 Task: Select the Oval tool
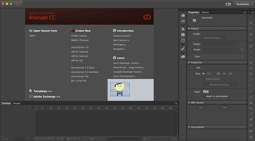point(251,68)
